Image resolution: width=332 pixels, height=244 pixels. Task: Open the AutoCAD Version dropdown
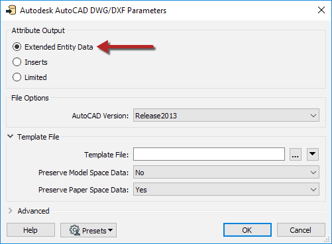click(x=226, y=115)
